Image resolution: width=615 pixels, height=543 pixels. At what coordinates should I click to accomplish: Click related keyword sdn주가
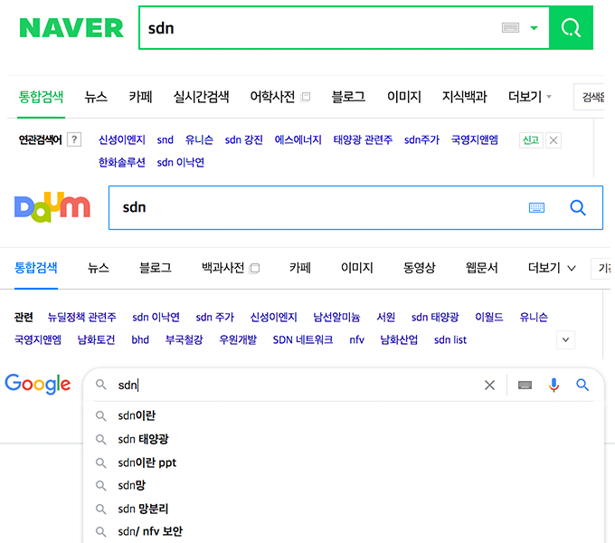pyautogui.click(x=421, y=139)
